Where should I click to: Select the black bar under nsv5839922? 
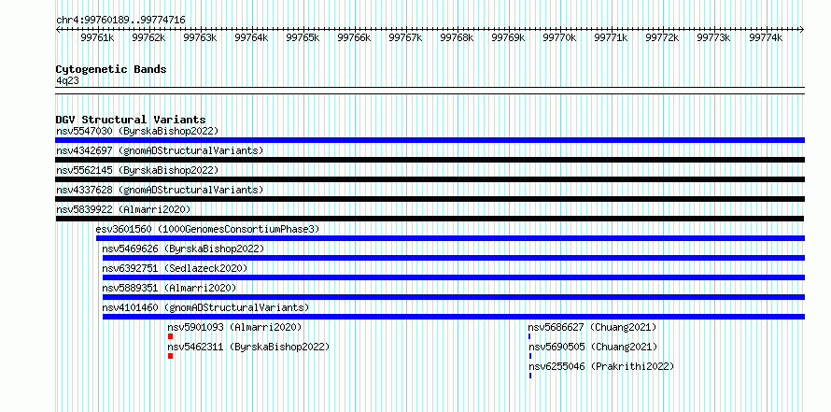pyautogui.click(x=430, y=219)
